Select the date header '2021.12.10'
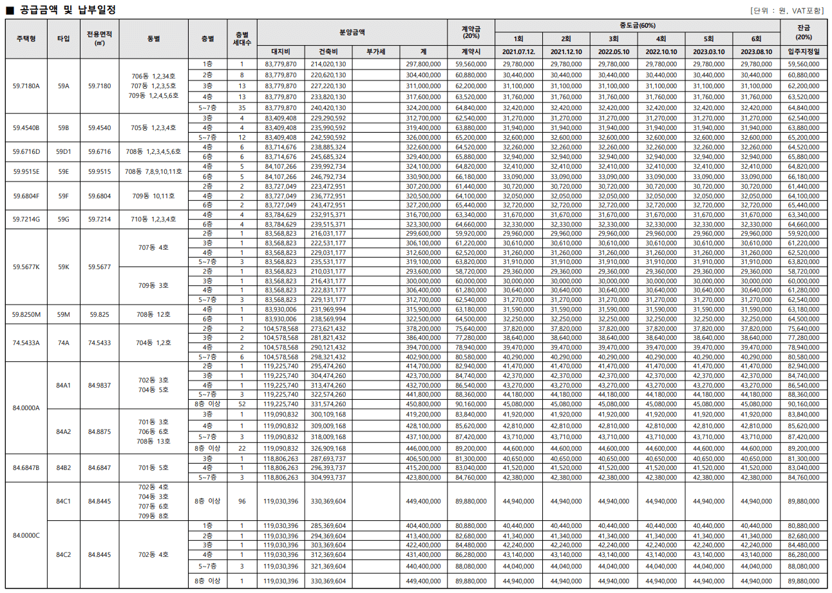832x593 pixels. tap(566, 51)
